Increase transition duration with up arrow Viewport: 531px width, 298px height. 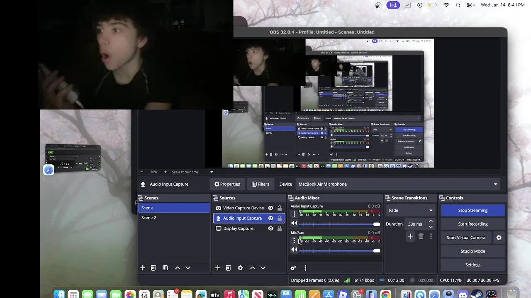pos(431,221)
